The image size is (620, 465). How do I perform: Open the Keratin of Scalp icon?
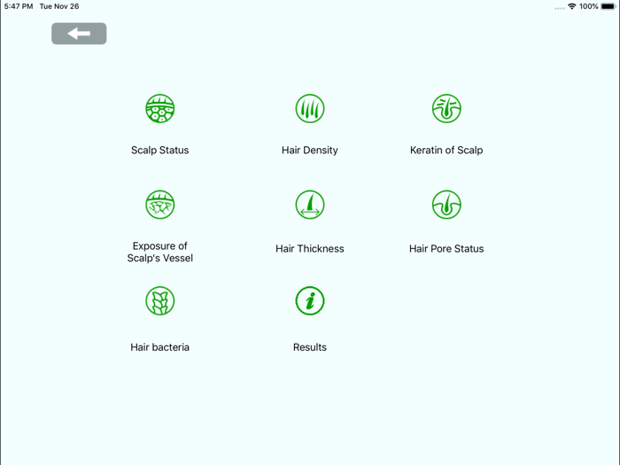(446, 108)
